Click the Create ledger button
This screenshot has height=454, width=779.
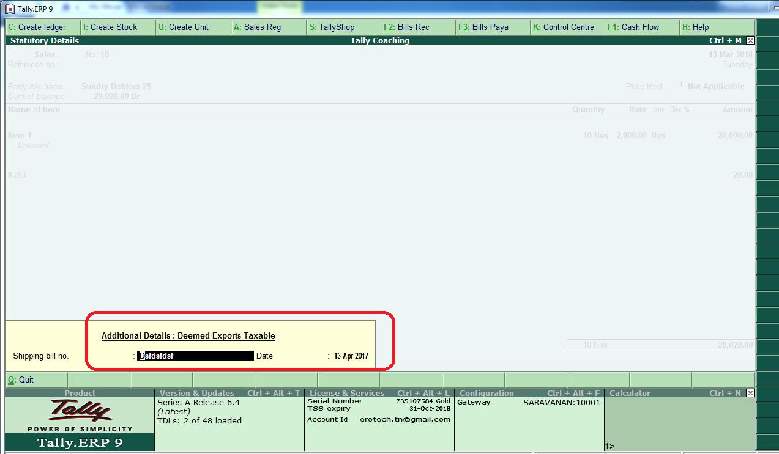(x=43, y=27)
